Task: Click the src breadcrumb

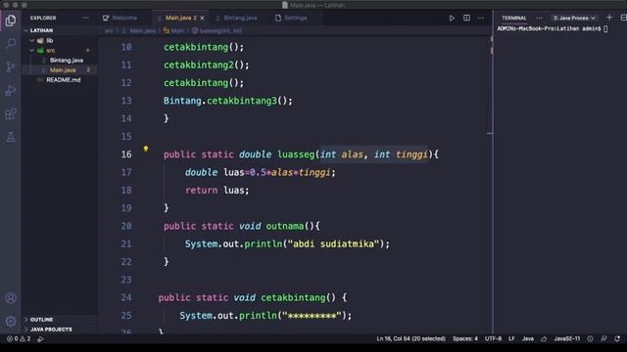Action: [x=109, y=30]
